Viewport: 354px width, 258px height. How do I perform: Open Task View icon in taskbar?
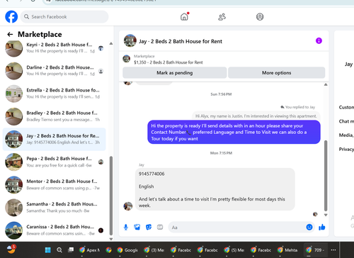point(71,250)
